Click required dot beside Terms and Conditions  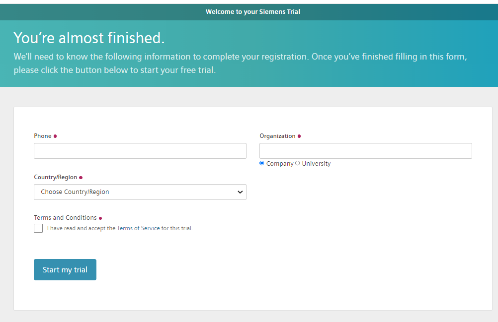100,218
